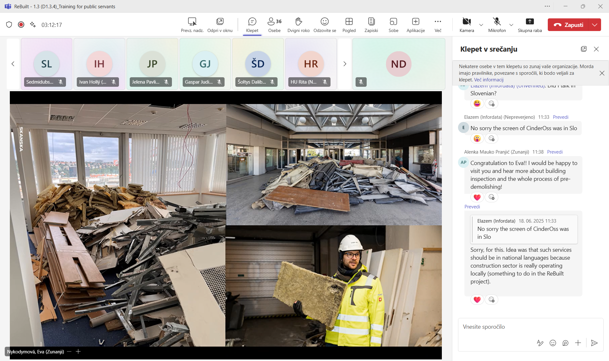Image resolution: width=609 pixels, height=361 pixels.
Task: Open Odzovite se reactions menu
Action: 324,25
